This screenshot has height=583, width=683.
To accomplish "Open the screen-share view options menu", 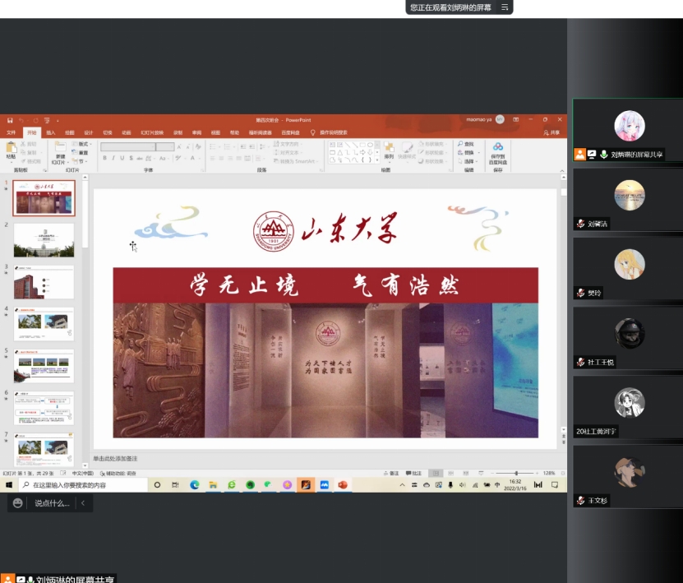I will click(x=505, y=7).
